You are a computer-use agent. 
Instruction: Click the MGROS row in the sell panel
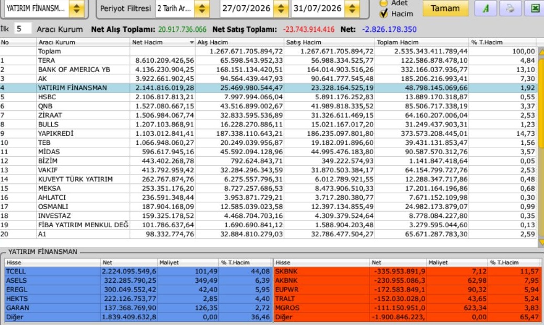click(407, 308)
